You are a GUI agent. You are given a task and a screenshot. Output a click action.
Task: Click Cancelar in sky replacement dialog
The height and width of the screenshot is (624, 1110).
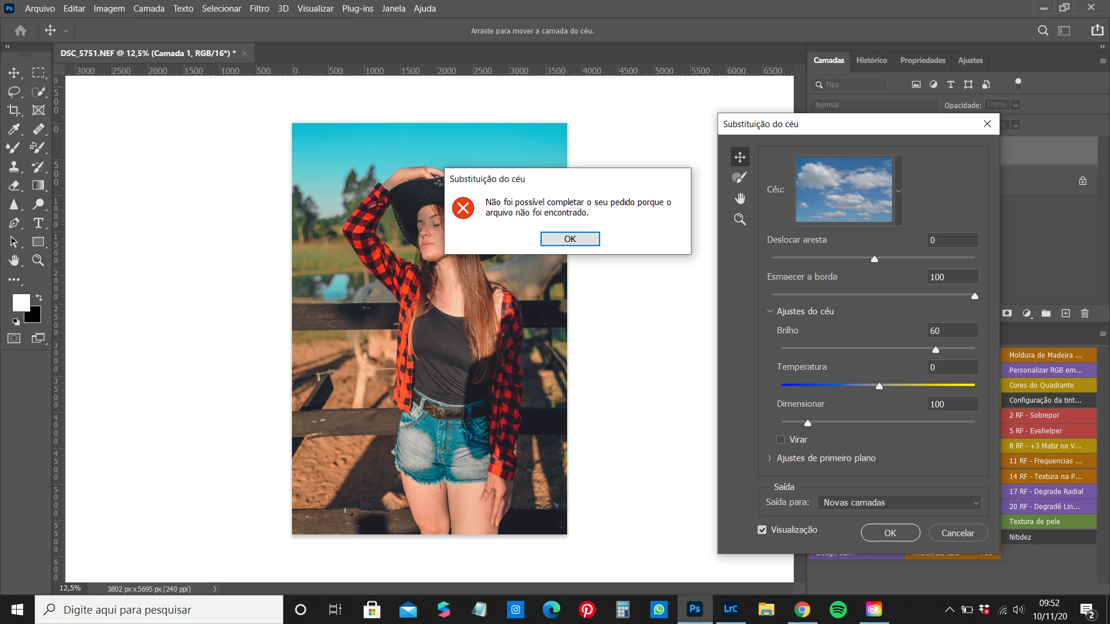click(957, 533)
